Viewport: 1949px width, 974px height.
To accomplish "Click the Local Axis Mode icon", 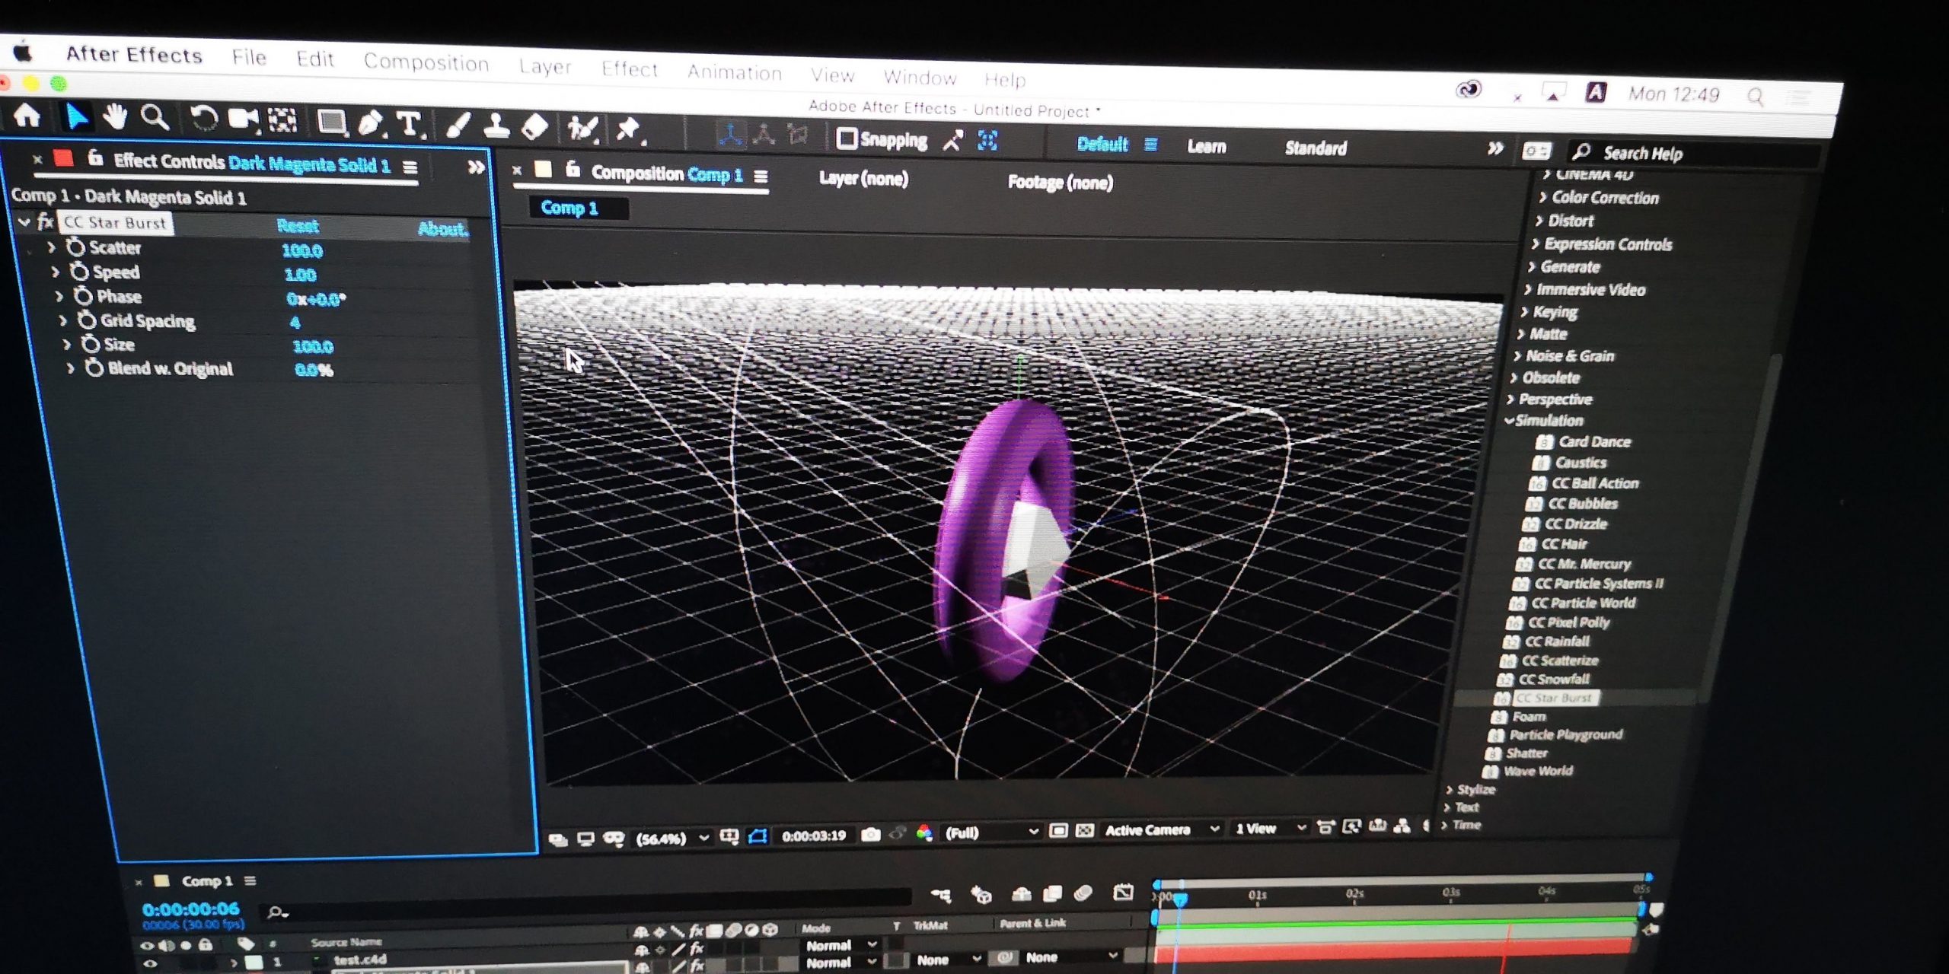I will pos(731,134).
